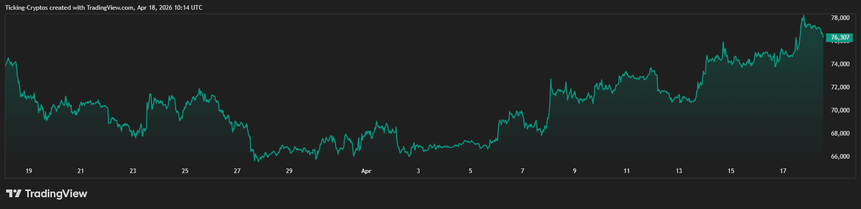Click the date label 11 on time axis
Viewport: 861px width, 209px height.
[627, 171]
